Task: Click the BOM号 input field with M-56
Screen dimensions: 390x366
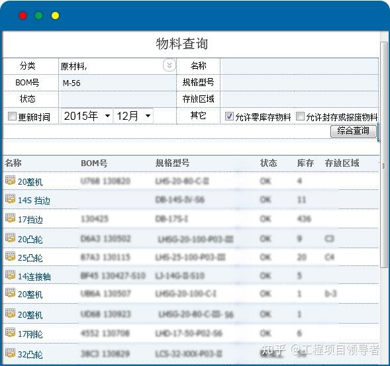Action: pos(117,83)
